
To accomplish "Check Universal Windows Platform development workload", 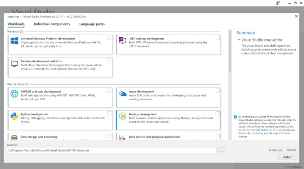I will tap(109, 38).
